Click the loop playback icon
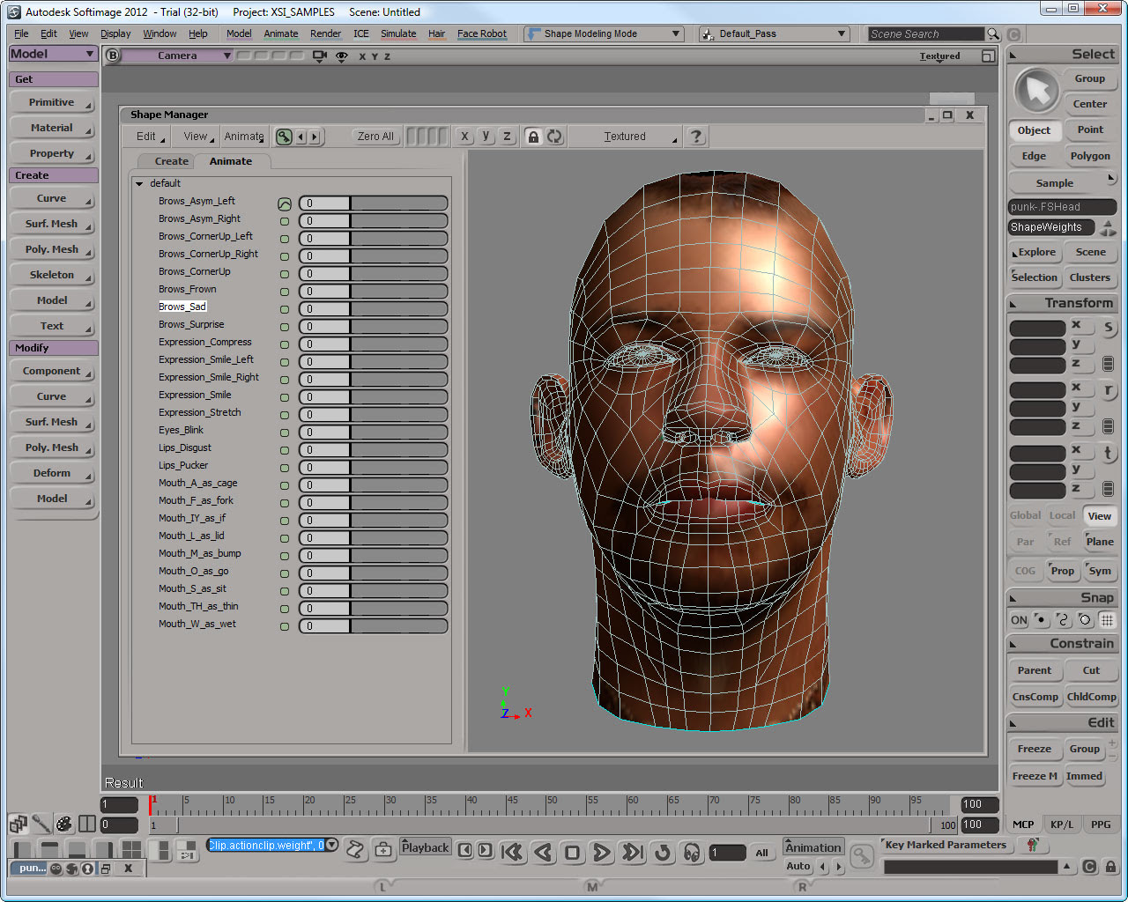The image size is (1128, 902). (x=663, y=852)
